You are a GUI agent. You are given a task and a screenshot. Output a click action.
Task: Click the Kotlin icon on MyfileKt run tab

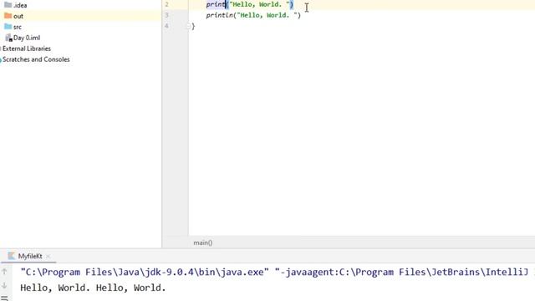[11, 256]
